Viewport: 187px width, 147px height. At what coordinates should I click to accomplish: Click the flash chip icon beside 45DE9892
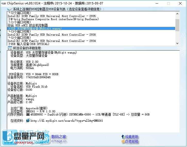28,114
